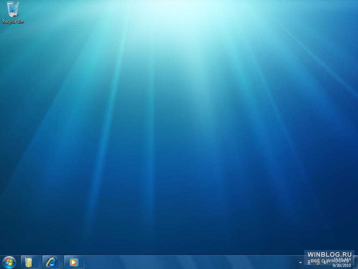
Task: Open the network status tray icon
Action: click(318, 262)
